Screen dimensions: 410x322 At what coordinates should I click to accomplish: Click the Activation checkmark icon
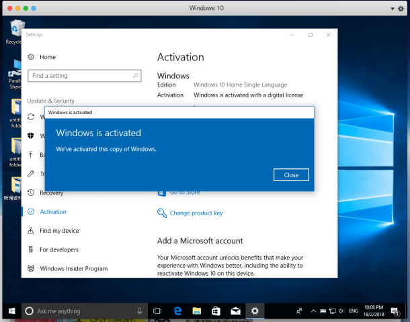coord(31,211)
